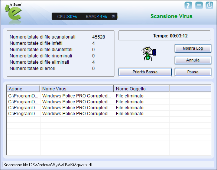
Task: Select the first Windows Police PRO result row
Action: 108,96
